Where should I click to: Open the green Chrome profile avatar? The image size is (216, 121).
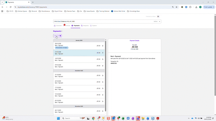point(200,7)
